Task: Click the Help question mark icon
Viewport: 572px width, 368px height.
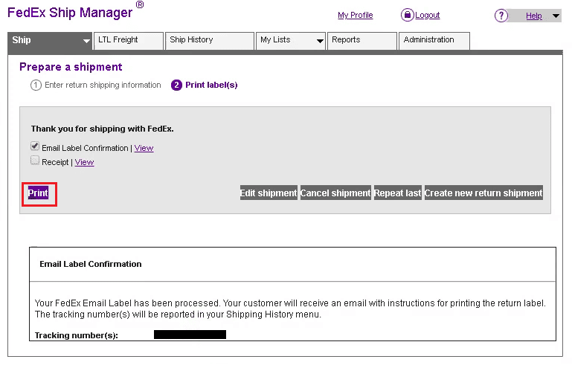Action: (501, 16)
